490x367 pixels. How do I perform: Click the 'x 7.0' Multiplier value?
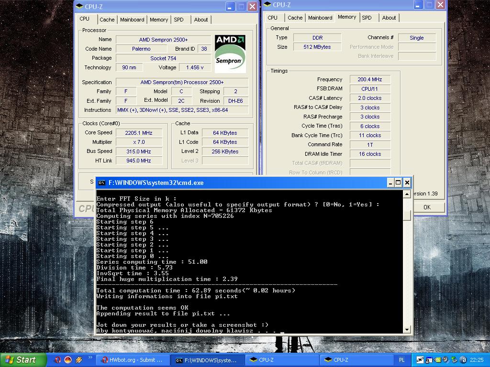coord(139,142)
